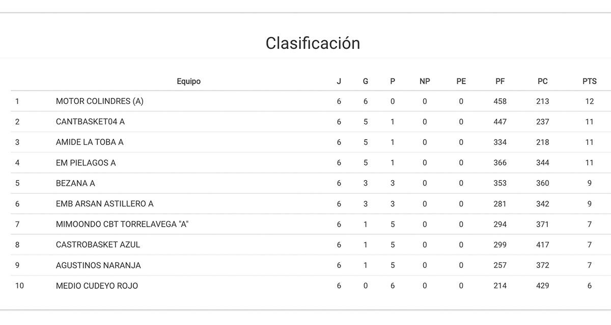Click on EM PIELAGOS A

86,163
